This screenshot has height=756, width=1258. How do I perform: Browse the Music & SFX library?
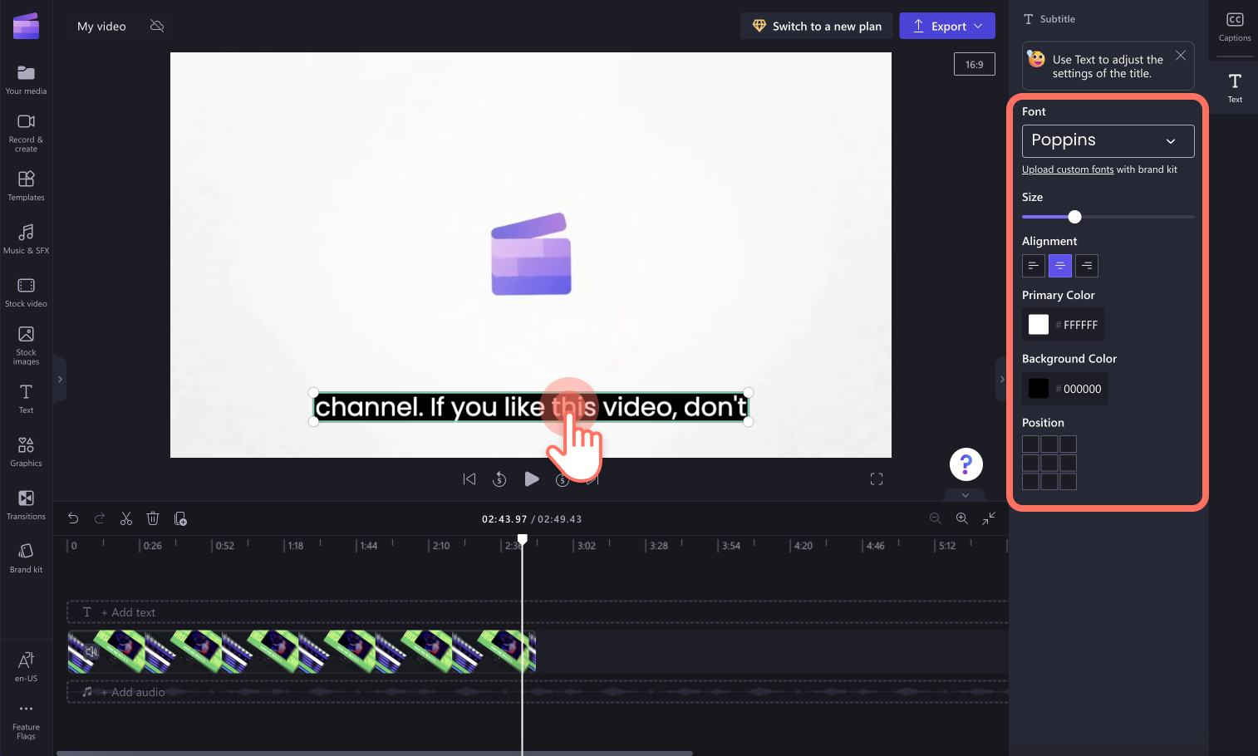point(26,238)
